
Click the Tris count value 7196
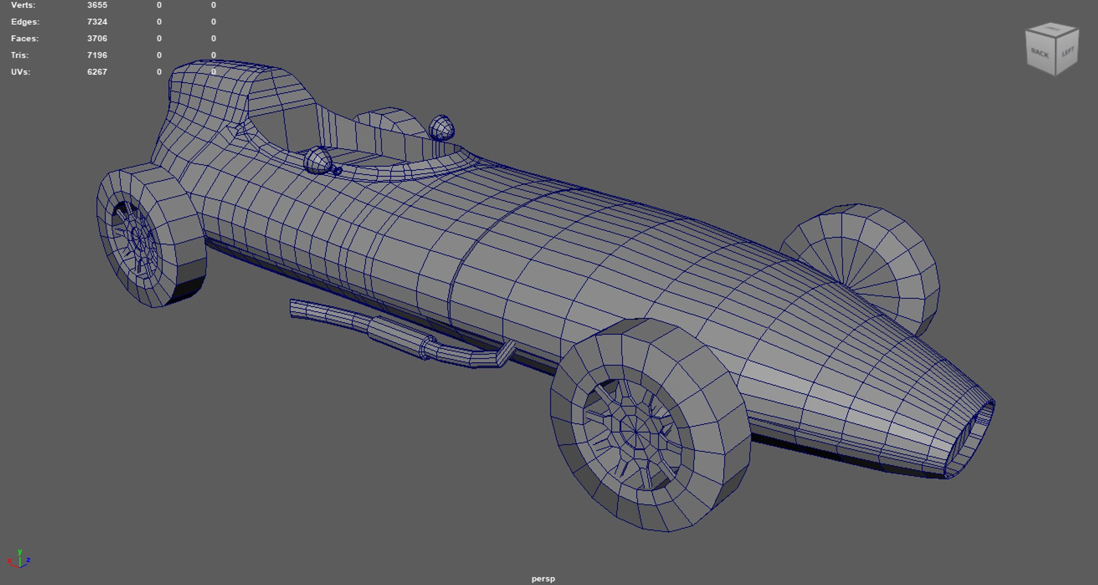click(97, 55)
